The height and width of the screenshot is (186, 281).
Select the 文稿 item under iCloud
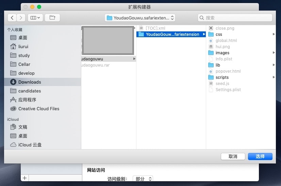pos(23,127)
